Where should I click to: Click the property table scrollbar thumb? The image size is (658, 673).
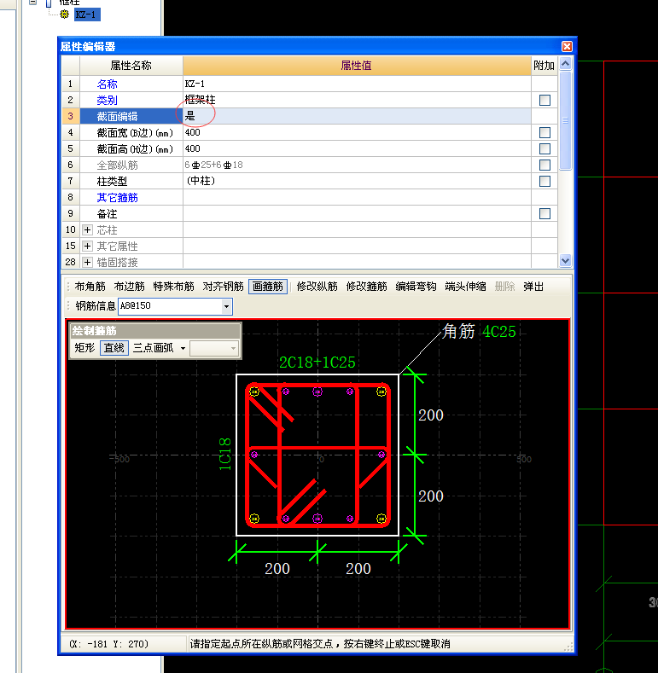click(565, 120)
